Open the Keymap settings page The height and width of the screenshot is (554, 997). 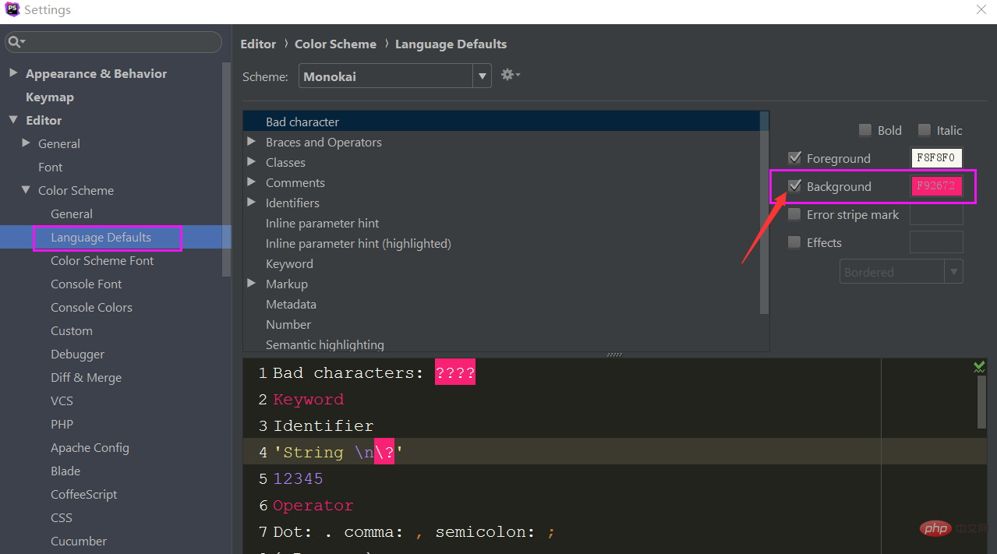coord(50,97)
